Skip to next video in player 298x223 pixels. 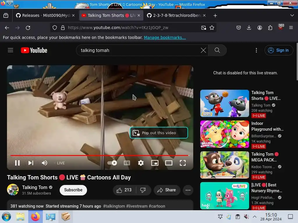[31, 163]
